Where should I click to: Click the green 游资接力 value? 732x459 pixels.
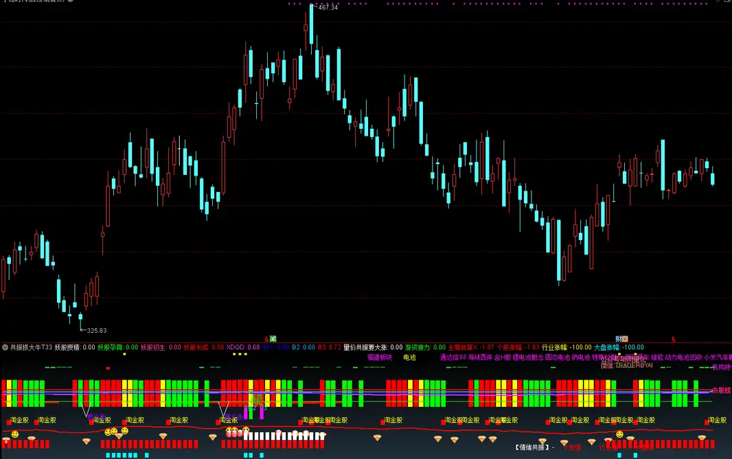[x=425, y=347]
